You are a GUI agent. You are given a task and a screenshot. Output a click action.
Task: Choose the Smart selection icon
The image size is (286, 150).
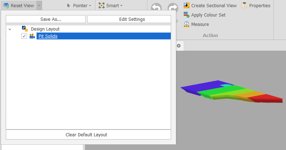coord(102,5)
